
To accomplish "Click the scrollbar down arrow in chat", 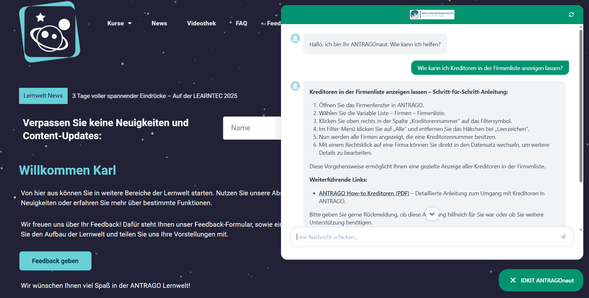I will 581,230.
